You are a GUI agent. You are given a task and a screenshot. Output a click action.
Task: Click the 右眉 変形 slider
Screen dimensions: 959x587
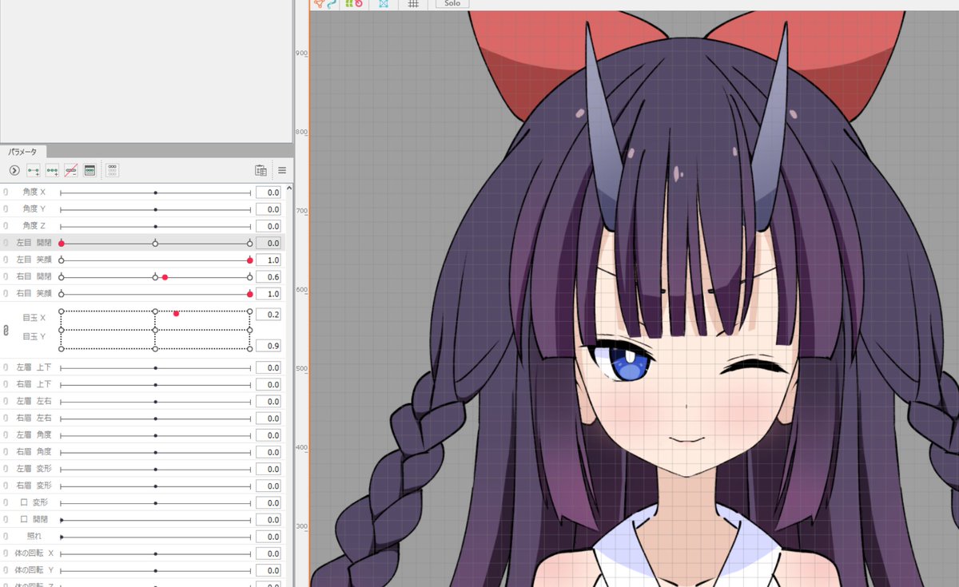pyautogui.click(x=155, y=486)
